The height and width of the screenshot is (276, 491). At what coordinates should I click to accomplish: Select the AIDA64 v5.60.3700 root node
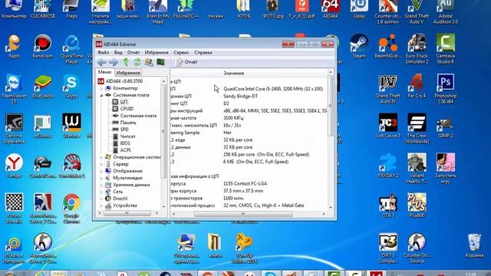tap(120, 81)
